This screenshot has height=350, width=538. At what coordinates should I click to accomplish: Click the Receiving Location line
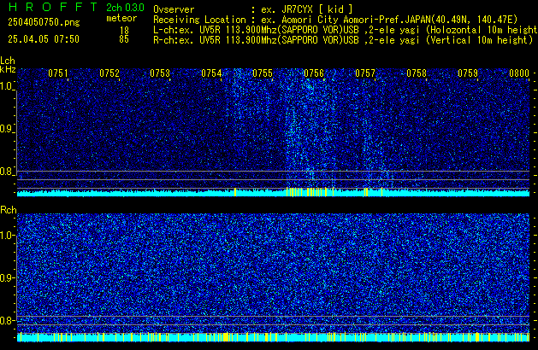335,20
